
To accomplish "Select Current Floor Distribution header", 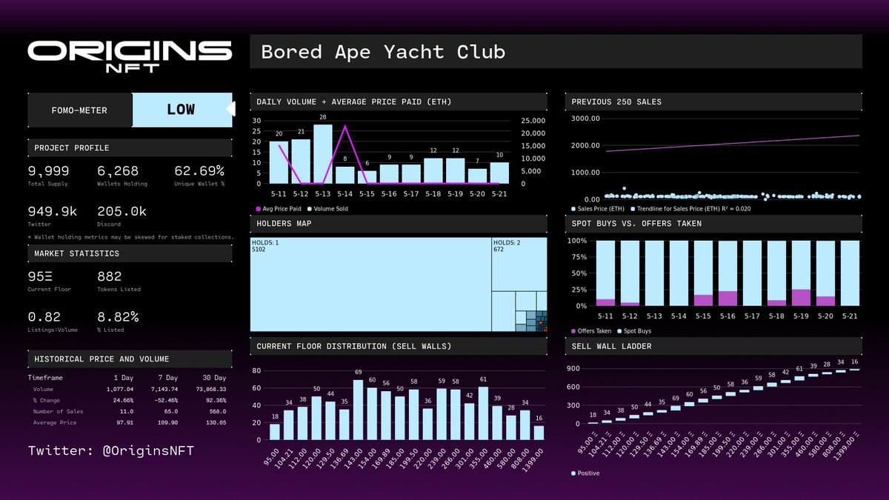I will coord(399,346).
